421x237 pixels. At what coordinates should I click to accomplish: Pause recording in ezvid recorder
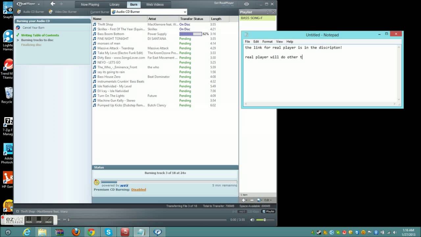(29, 220)
